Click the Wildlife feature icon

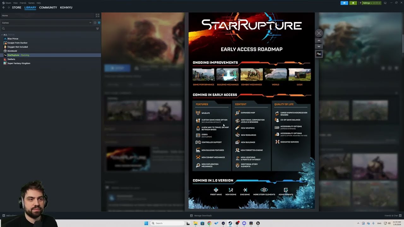[198, 113]
